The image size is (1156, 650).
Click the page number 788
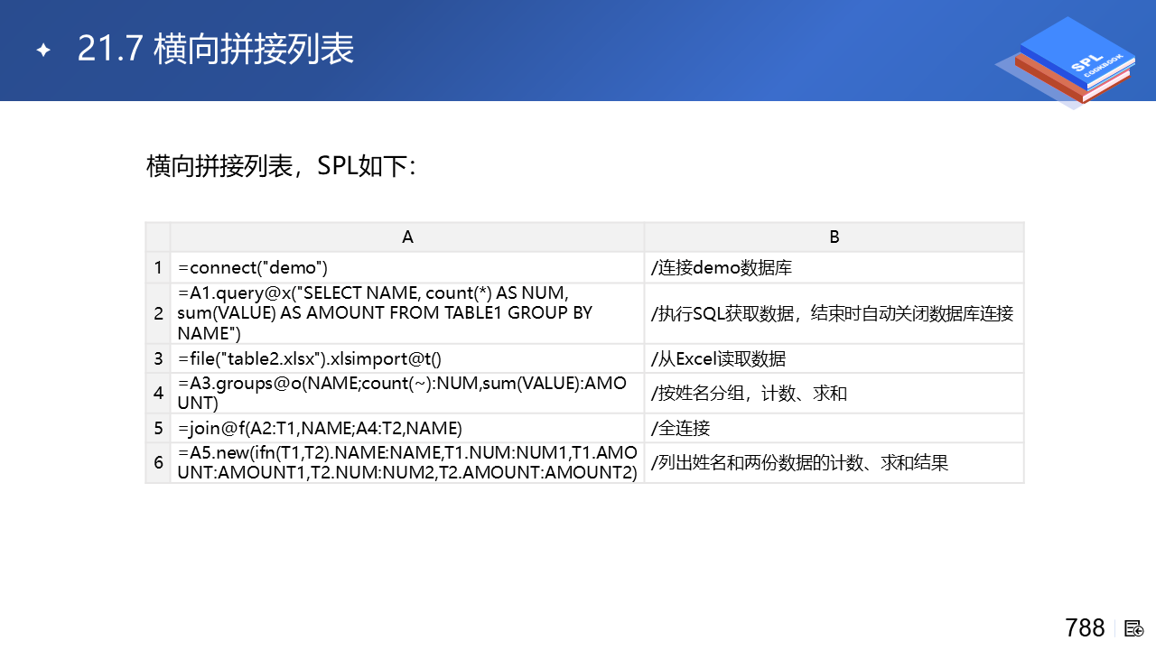pos(1085,627)
